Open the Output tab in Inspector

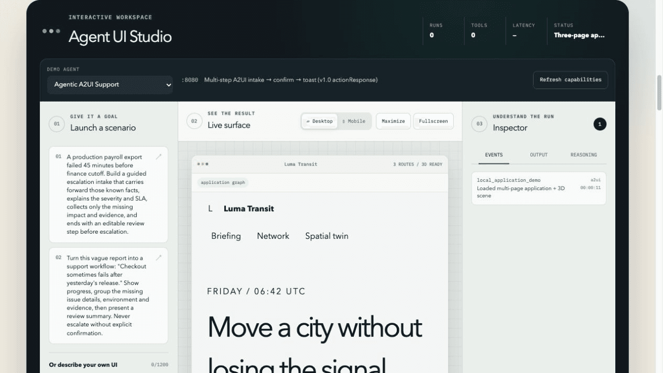(x=539, y=155)
